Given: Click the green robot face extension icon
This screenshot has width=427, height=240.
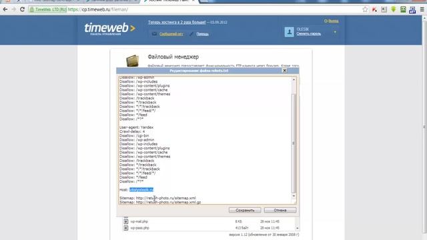Looking at the screenshot, I should click(403, 9).
